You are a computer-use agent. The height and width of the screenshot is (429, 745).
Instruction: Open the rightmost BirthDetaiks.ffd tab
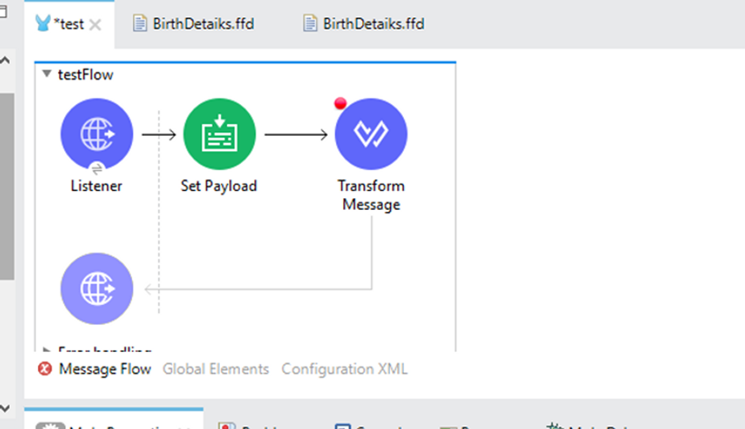coord(363,24)
